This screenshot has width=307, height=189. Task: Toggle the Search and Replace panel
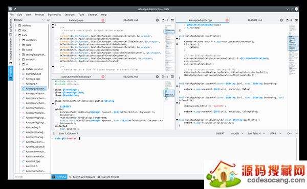(x=82, y=177)
